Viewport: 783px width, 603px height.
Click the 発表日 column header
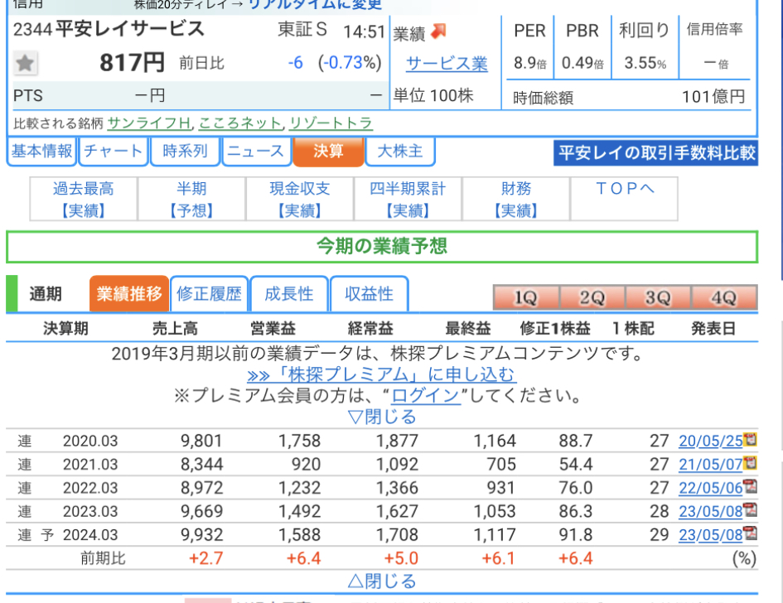click(x=713, y=329)
